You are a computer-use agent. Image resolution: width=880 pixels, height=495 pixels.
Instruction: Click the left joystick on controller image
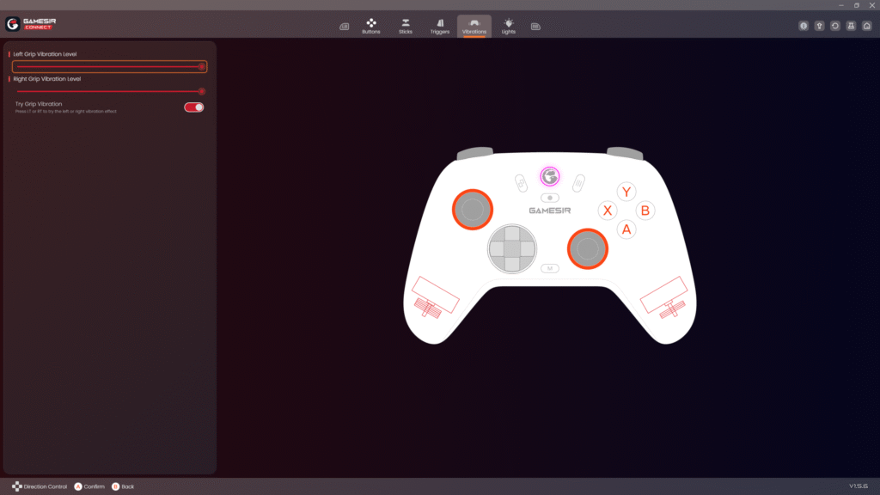coord(473,210)
